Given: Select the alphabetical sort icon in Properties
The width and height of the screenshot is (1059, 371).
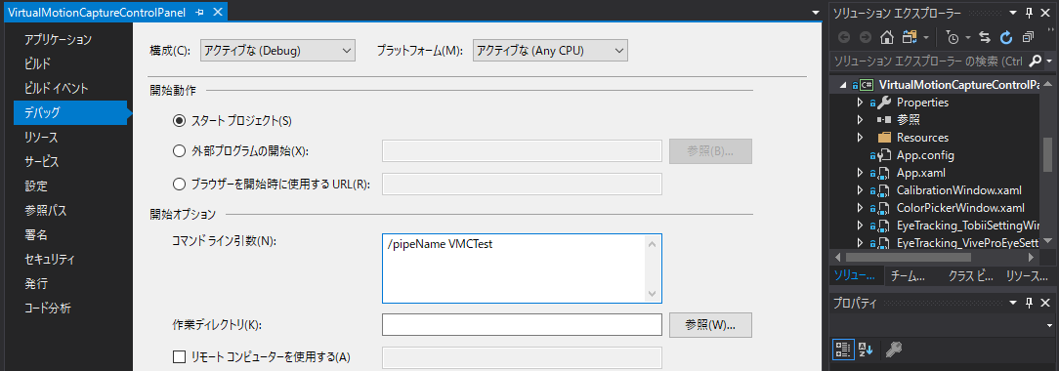Looking at the screenshot, I should click(866, 349).
